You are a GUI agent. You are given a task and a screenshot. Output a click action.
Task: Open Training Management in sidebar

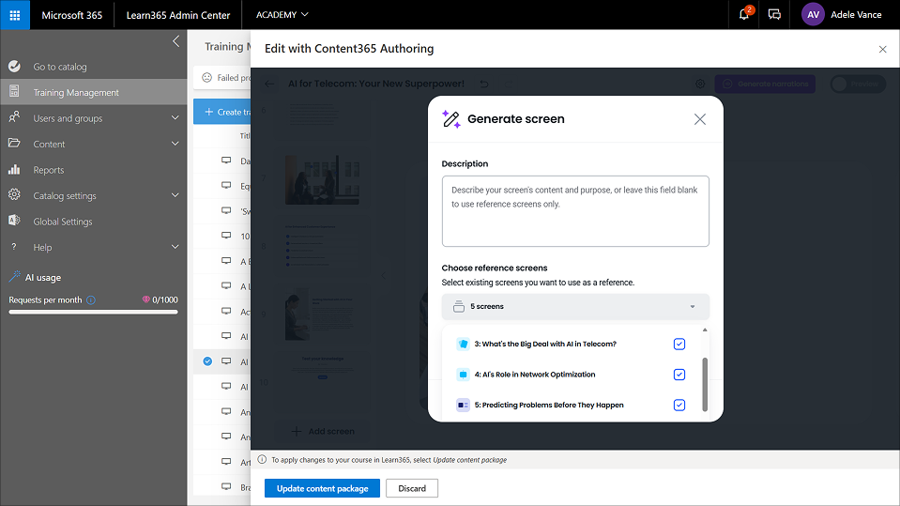[x=76, y=93]
